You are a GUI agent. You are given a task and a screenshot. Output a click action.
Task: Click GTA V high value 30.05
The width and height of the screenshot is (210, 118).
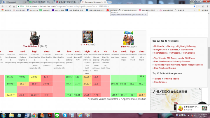pyautogui.click(x=87, y=77)
